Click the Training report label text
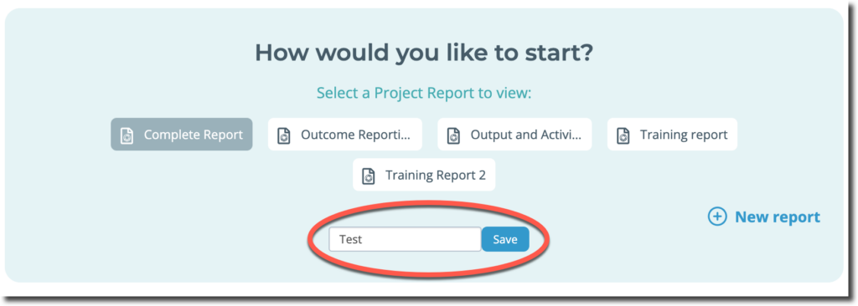This screenshot has height=306, width=858. pyautogui.click(x=684, y=135)
